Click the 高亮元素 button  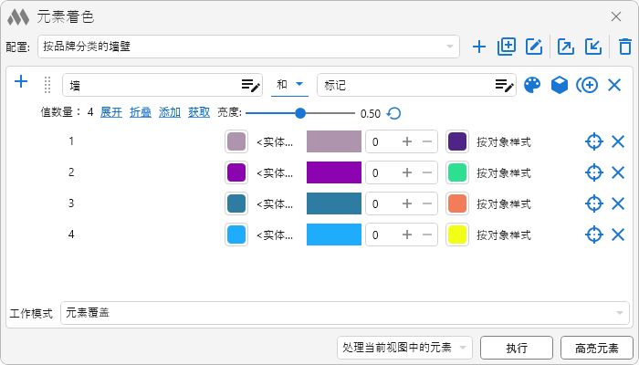[596, 348]
